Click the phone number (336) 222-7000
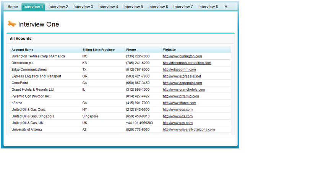This screenshot has height=176, width=313. tap(138, 56)
